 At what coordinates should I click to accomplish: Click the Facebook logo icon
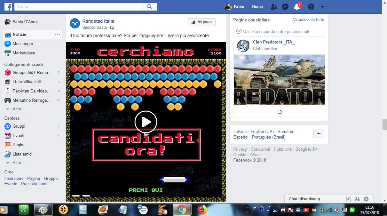pos(8,6)
